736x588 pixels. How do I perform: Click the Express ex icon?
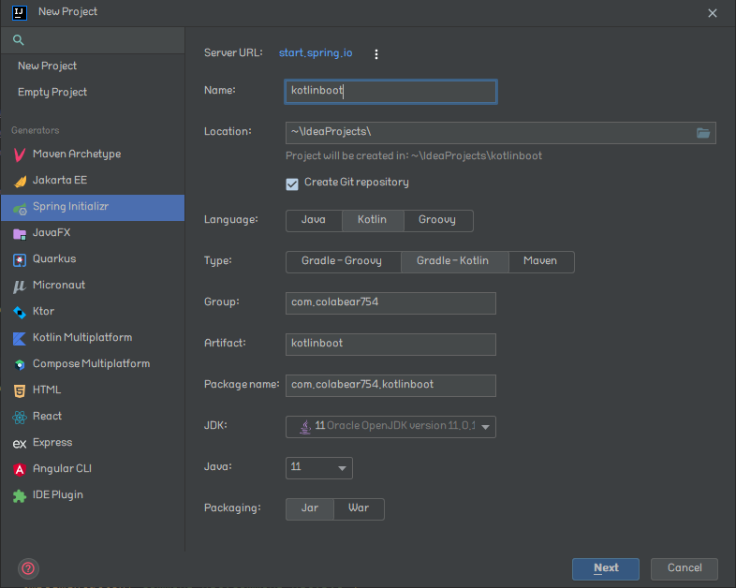(20, 444)
